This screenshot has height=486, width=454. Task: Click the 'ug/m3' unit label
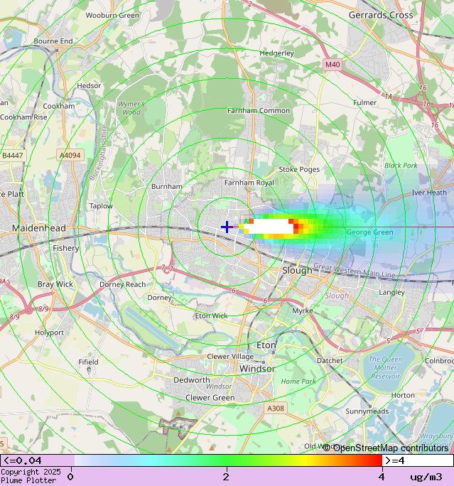[x=426, y=477]
